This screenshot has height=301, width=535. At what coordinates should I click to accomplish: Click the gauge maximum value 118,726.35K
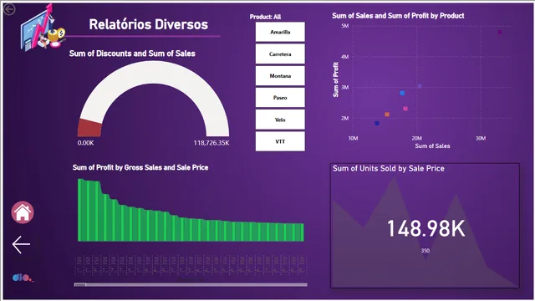pyautogui.click(x=211, y=143)
